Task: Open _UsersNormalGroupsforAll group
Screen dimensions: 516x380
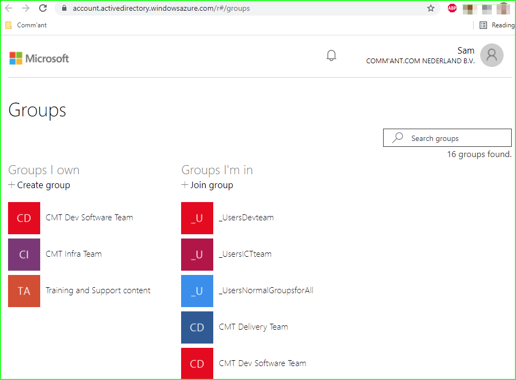Action: [266, 290]
